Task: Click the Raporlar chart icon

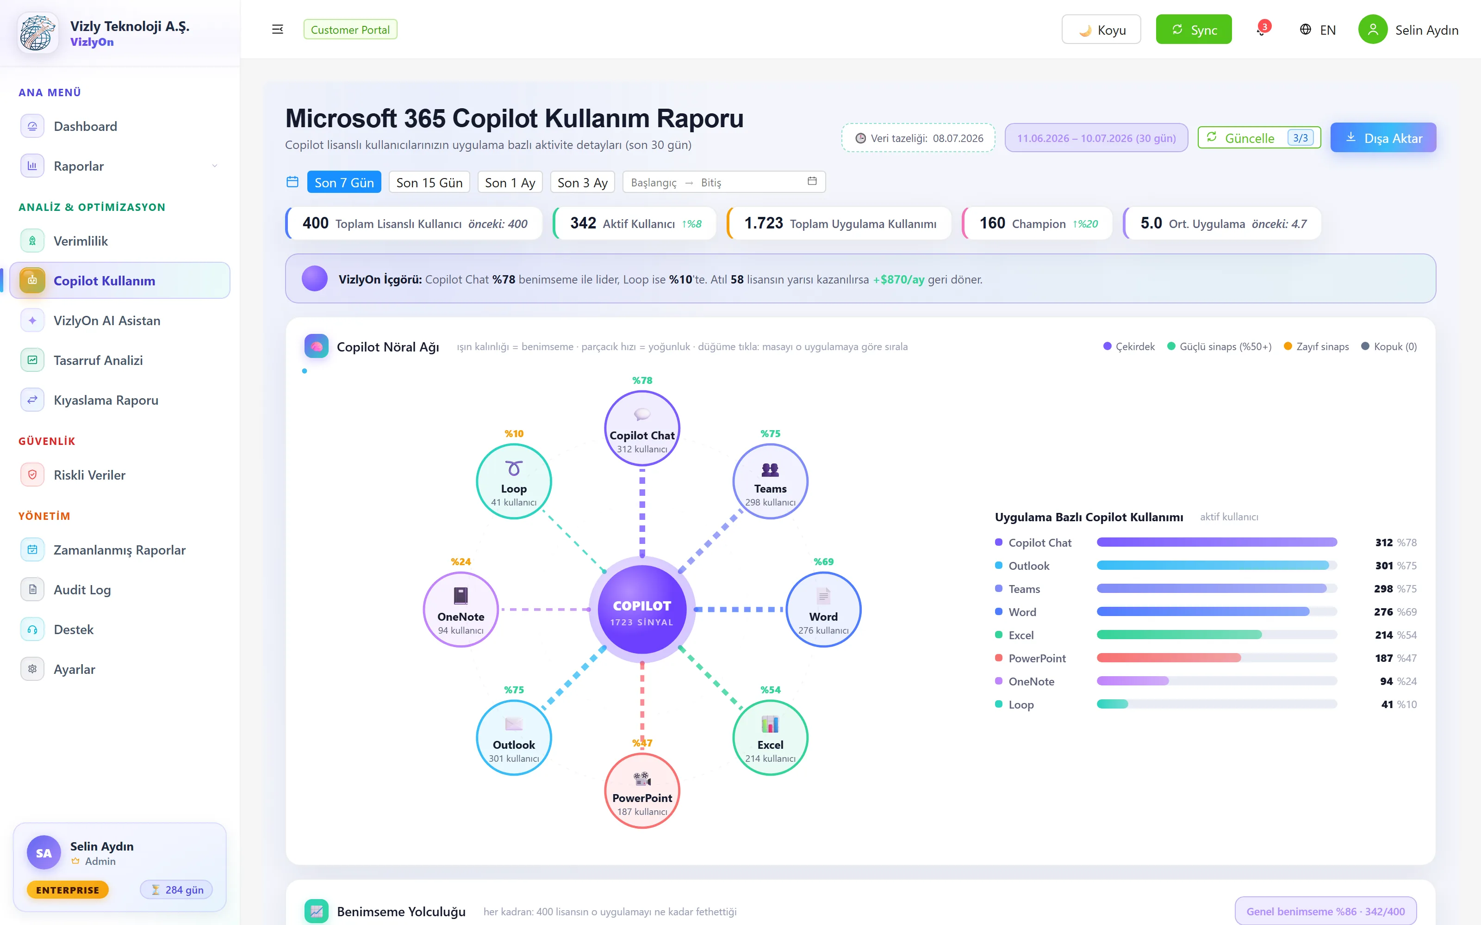Action: click(32, 166)
